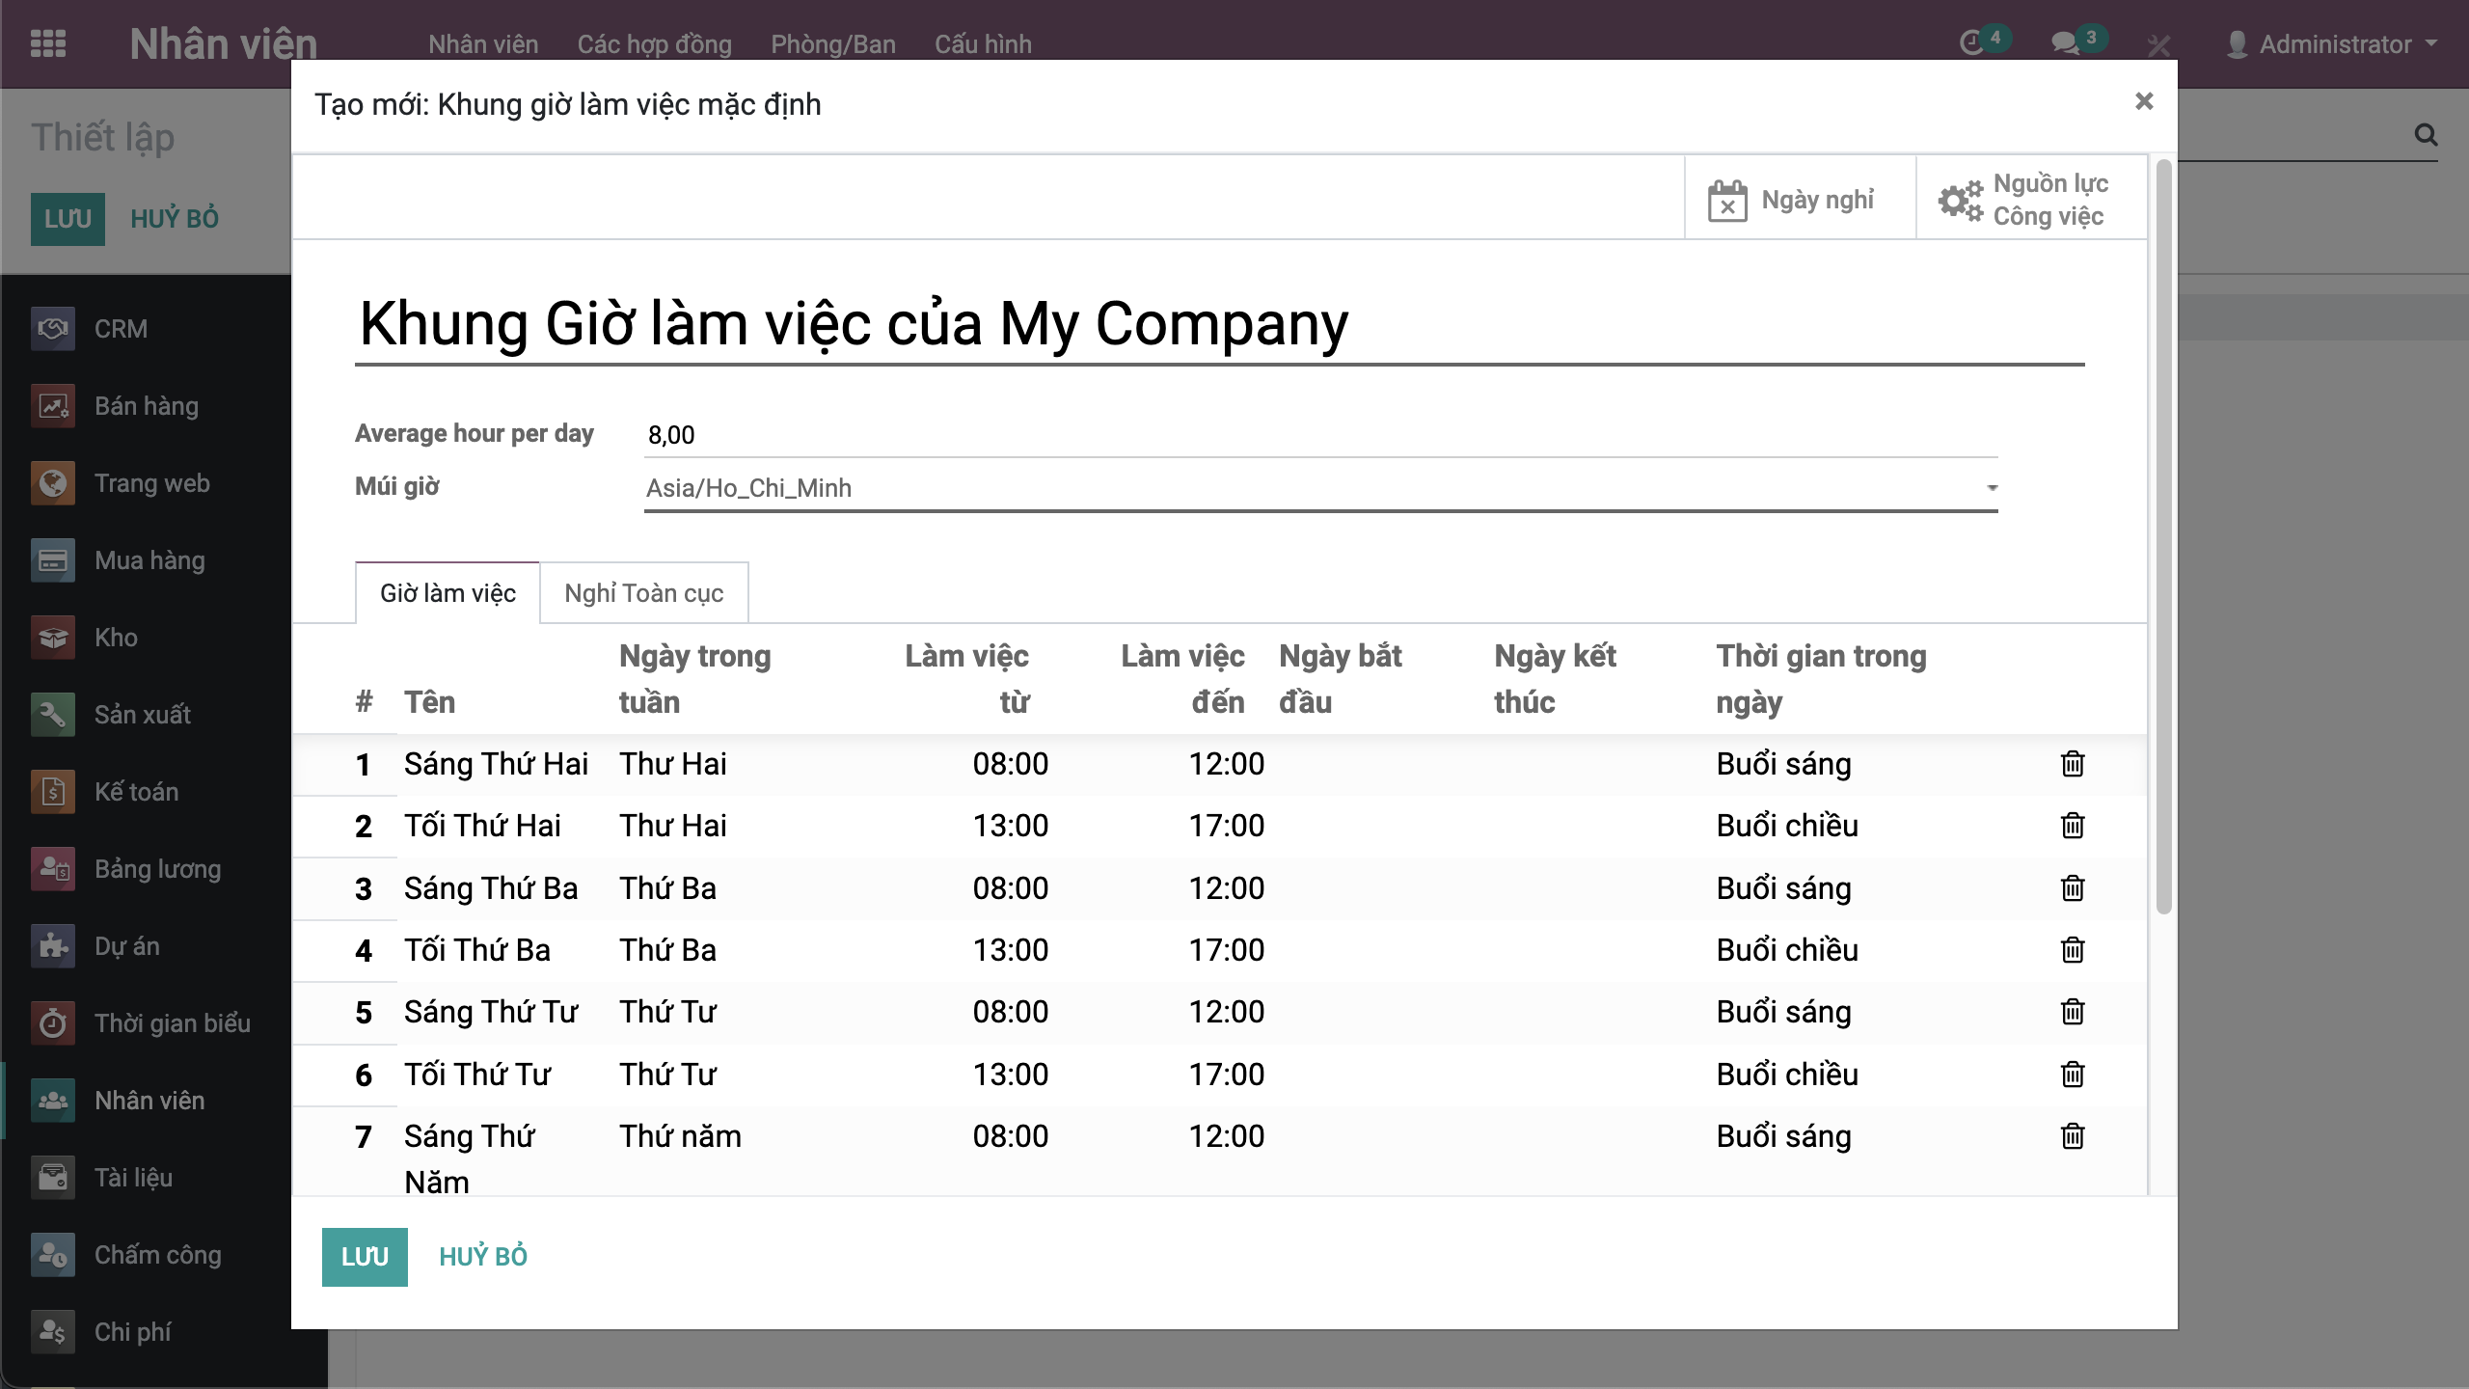Click LƯU button in the dialog
The width and height of the screenshot is (2469, 1389).
coord(365,1257)
